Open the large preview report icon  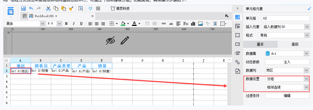click(x=11, y=11)
